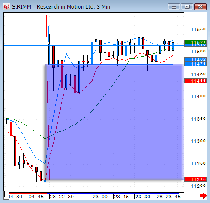Screen dimensions: 210x203
Task: Click the 28-23:45 time axis label
Action: pyautogui.click(x=169, y=197)
